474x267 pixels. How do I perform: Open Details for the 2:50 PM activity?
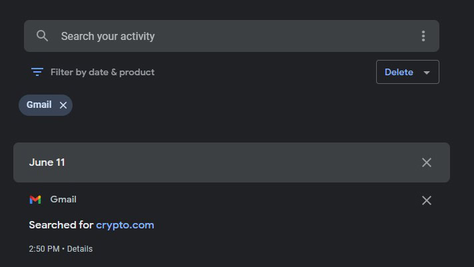point(80,249)
